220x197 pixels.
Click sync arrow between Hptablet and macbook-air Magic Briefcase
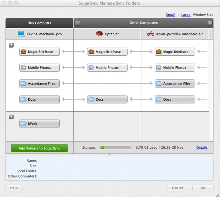141,52
